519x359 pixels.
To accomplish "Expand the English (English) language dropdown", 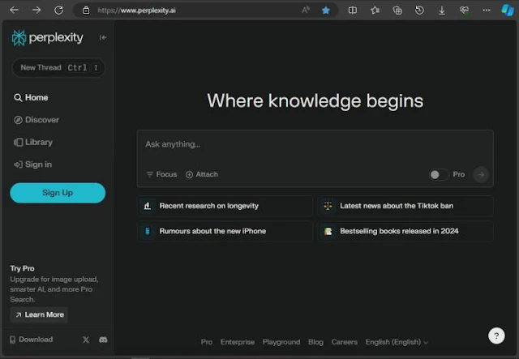I will coord(397,342).
